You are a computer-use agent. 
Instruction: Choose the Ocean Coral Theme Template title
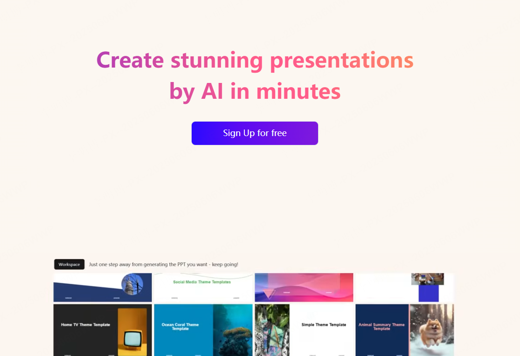[x=180, y=327]
